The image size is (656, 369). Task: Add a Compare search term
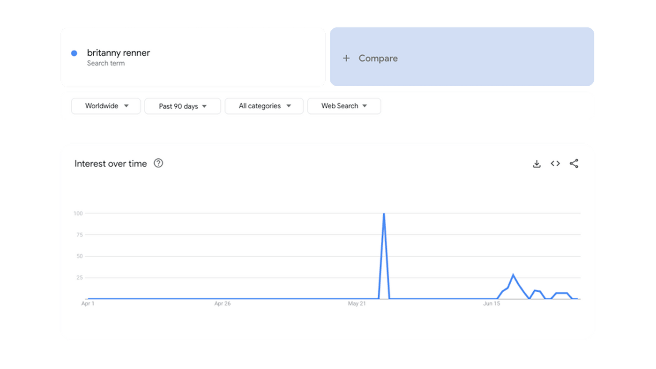click(378, 58)
